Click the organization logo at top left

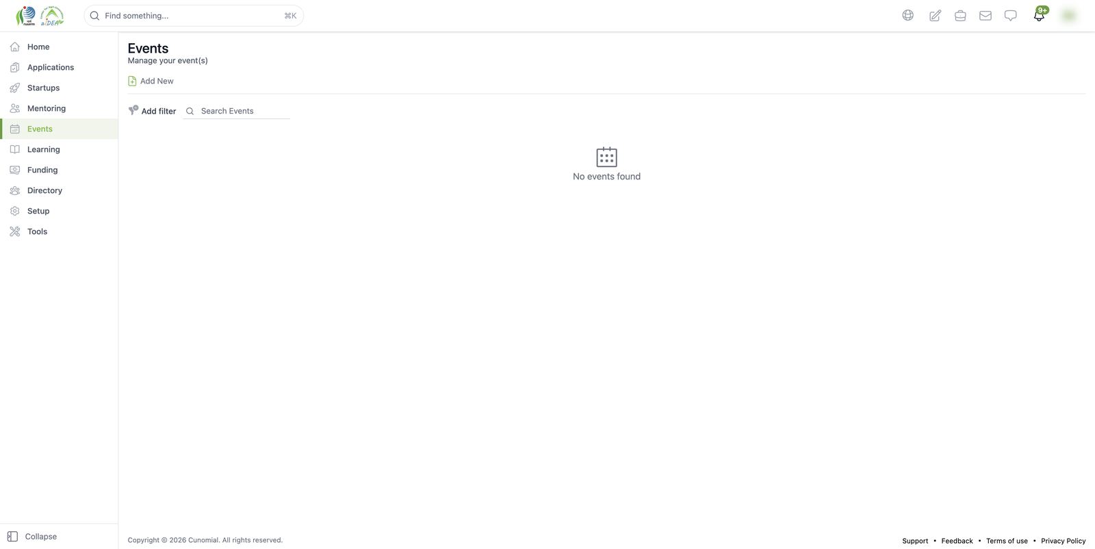40,15
